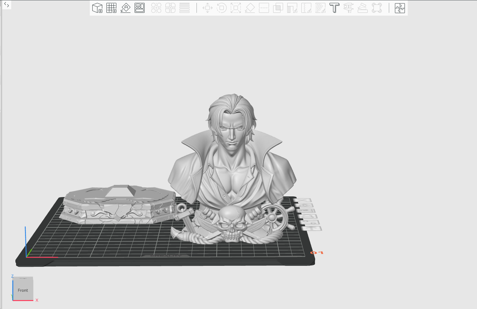Open the Text tool marked with T
Viewport: 477px width, 309px height.
[x=335, y=8]
